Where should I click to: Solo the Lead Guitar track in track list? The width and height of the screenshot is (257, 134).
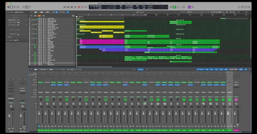pyautogui.click(x=41, y=46)
